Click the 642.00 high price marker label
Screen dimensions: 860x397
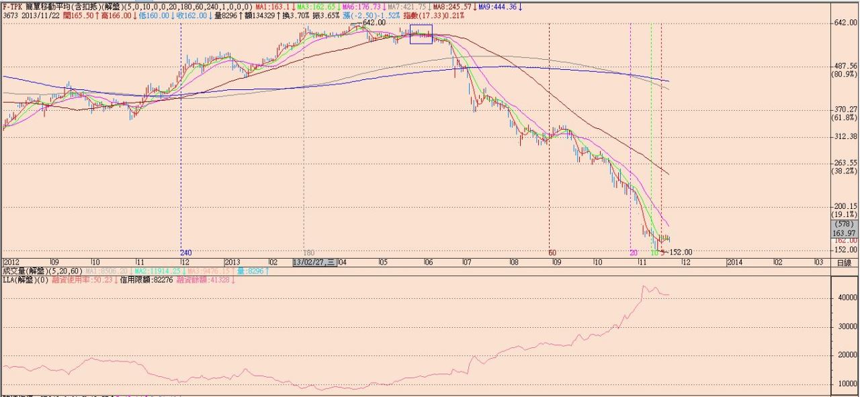[374, 23]
